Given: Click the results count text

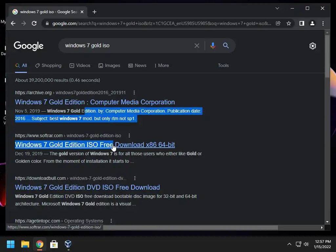Looking at the screenshot, I should point(58,80).
